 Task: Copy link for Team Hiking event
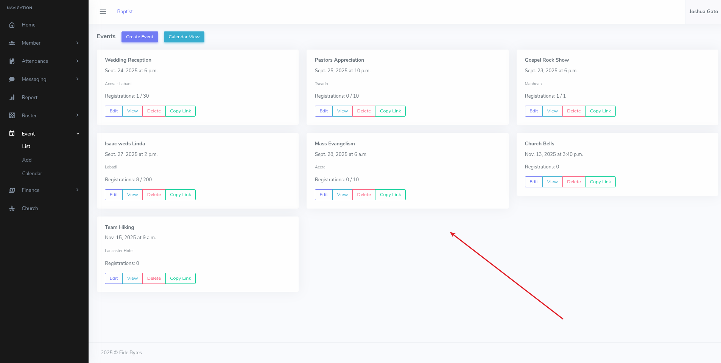click(x=181, y=279)
